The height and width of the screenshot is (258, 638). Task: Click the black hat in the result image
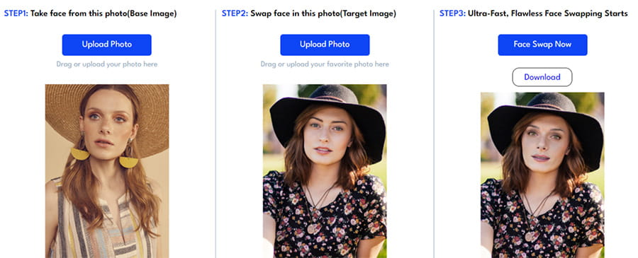point(546,126)
